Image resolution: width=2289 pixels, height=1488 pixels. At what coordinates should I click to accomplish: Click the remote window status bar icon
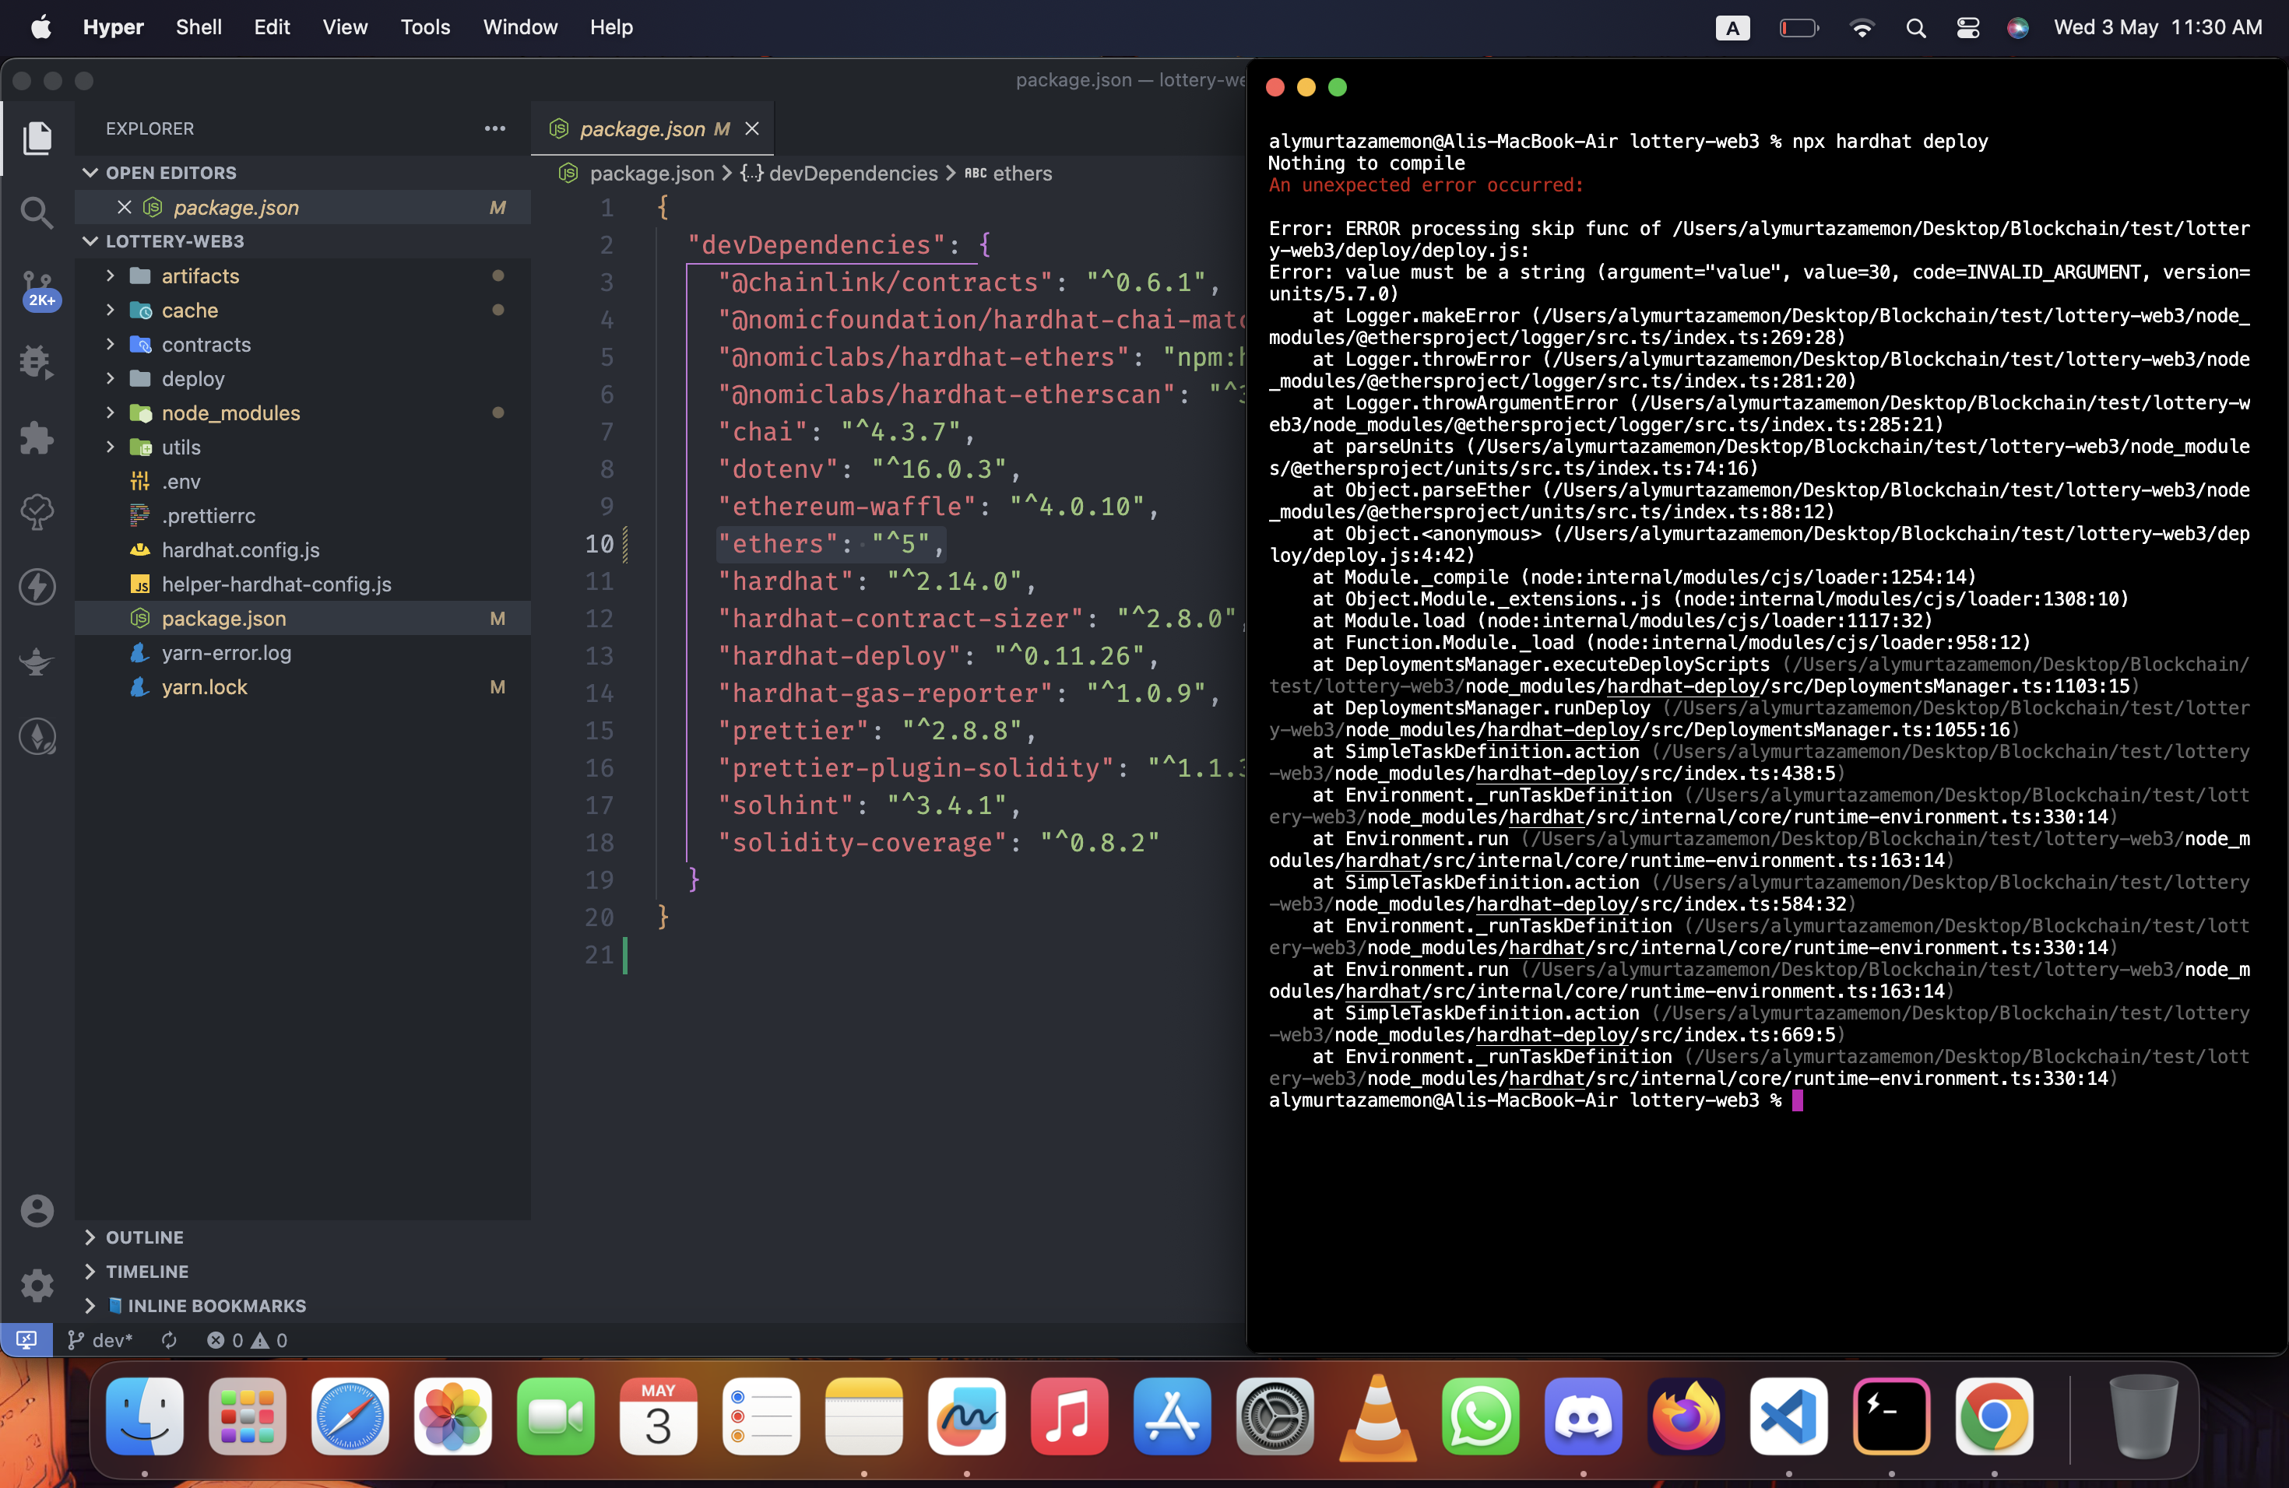tap(27, 1339)
